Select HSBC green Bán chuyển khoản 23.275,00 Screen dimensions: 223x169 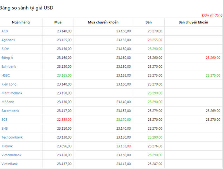(x=213, y=75)
